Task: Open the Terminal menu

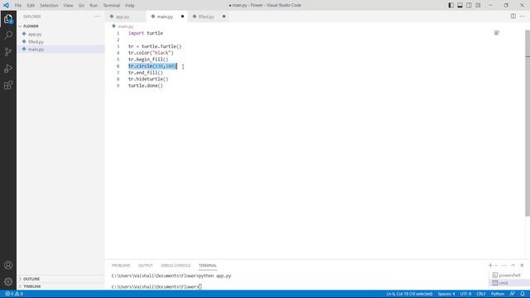Action: click(x=111, y=6)
